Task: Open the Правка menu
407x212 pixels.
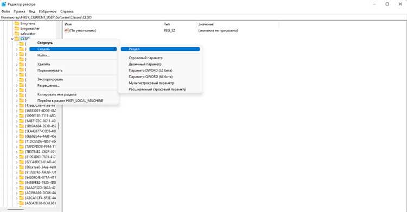Action: [x=20, y=11]
